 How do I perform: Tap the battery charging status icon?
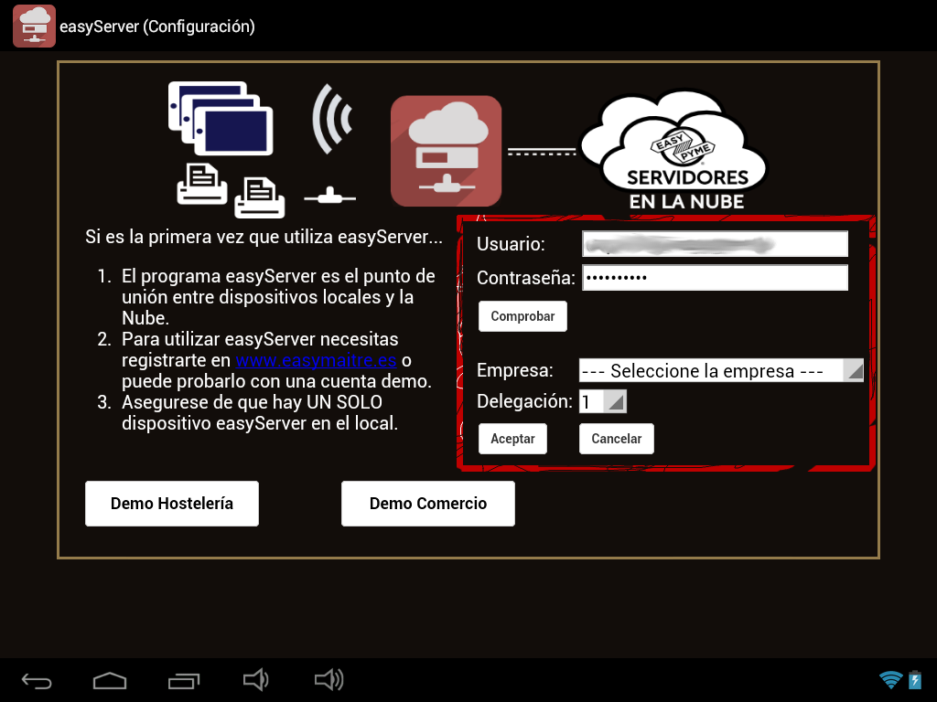coord(915,680)
